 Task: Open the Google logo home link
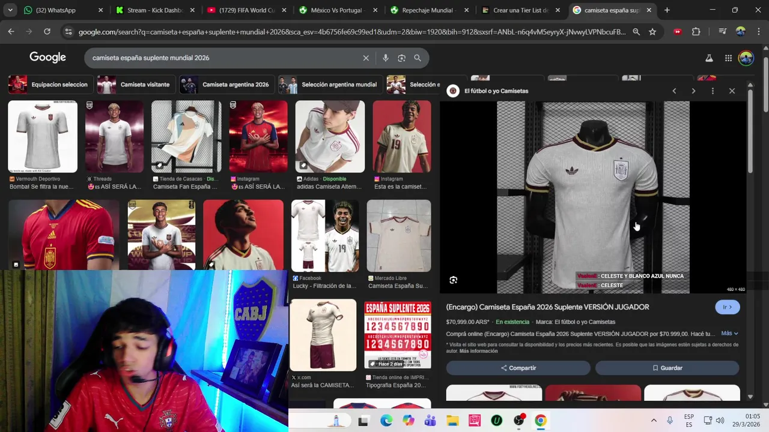[47, 58]
